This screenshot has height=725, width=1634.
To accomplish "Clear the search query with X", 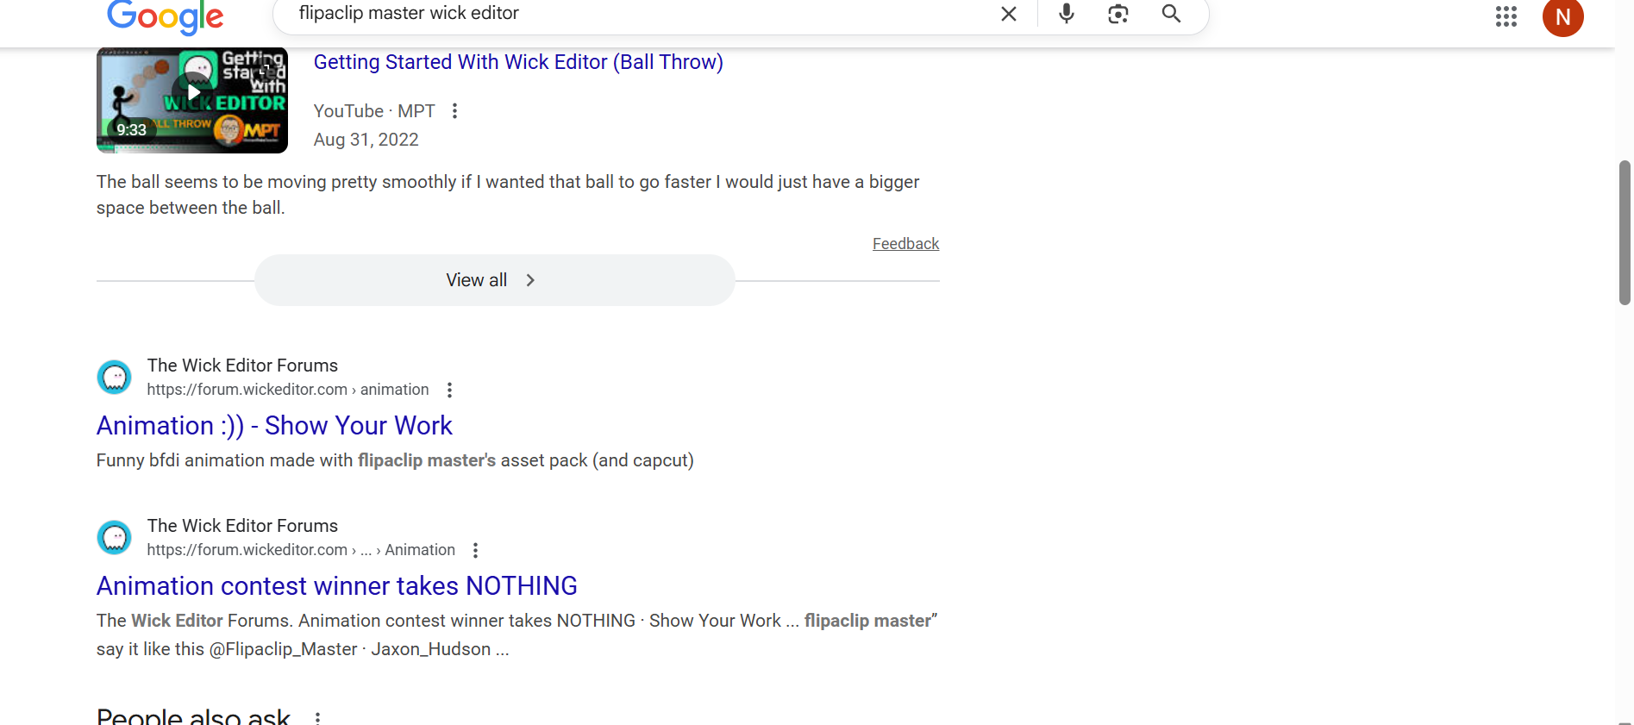I will [1008, 14].
